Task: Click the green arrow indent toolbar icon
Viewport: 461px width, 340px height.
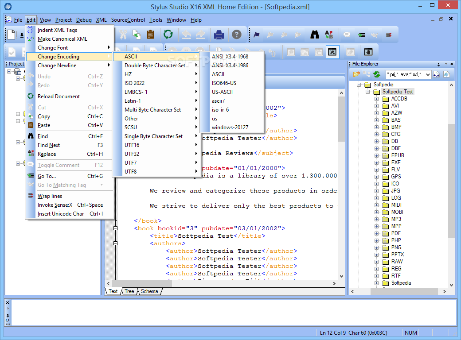Action: 361,35
